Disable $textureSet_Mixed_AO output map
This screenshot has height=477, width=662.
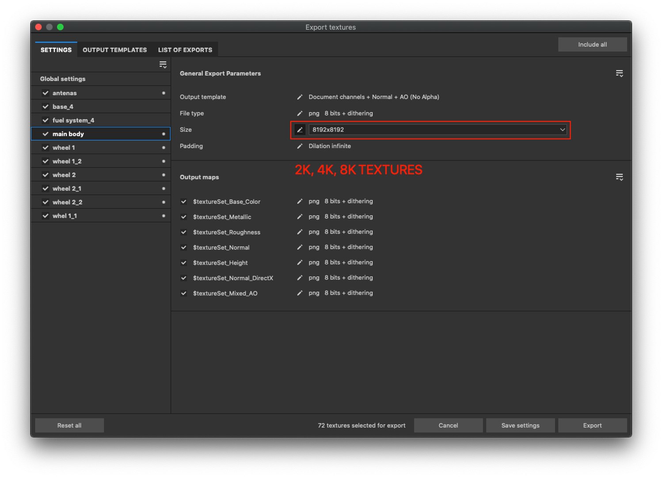184,293
